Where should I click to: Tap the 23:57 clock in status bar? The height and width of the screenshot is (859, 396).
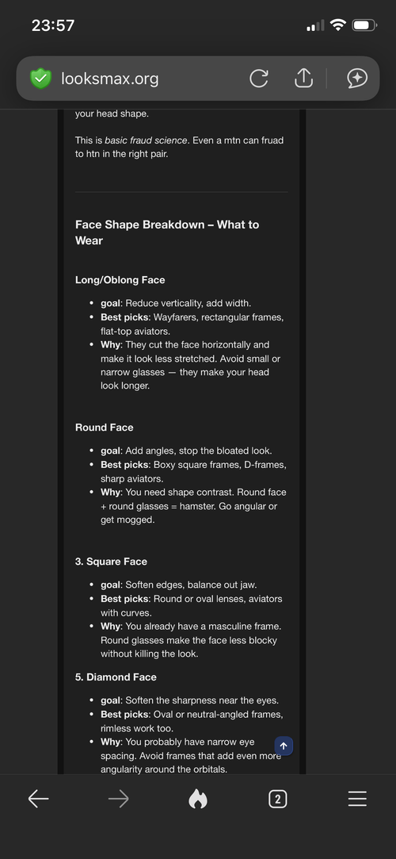click(x=53, y=25)
